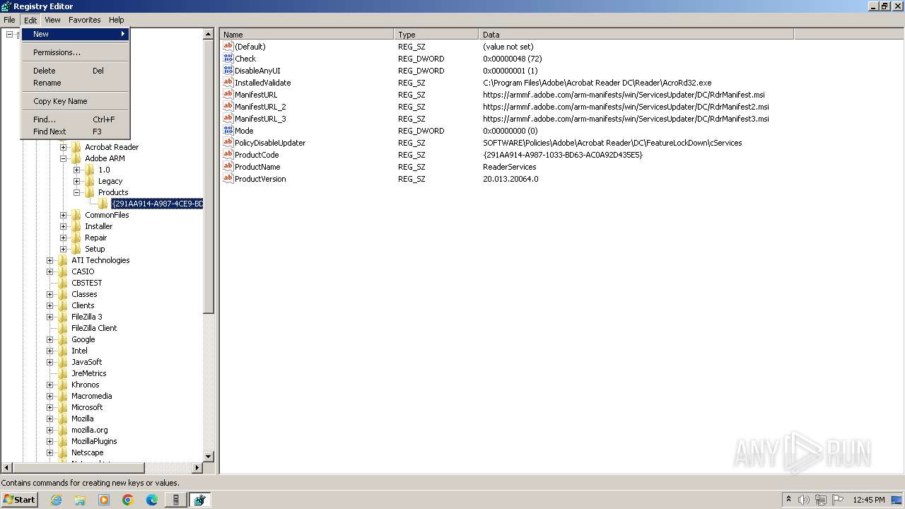Expand the Acrobat Reader key
This screenshot has height=509, width=905.
(x=63, y=147)
